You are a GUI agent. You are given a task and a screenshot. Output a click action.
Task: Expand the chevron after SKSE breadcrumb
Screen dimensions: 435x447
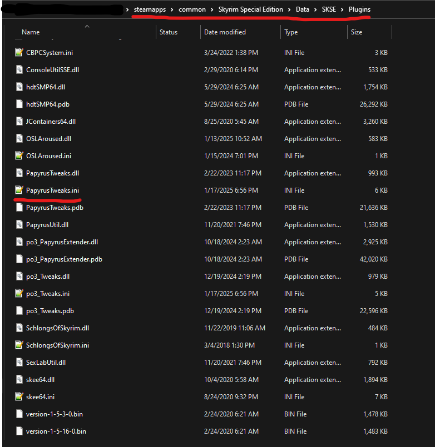tap(342, 9)
